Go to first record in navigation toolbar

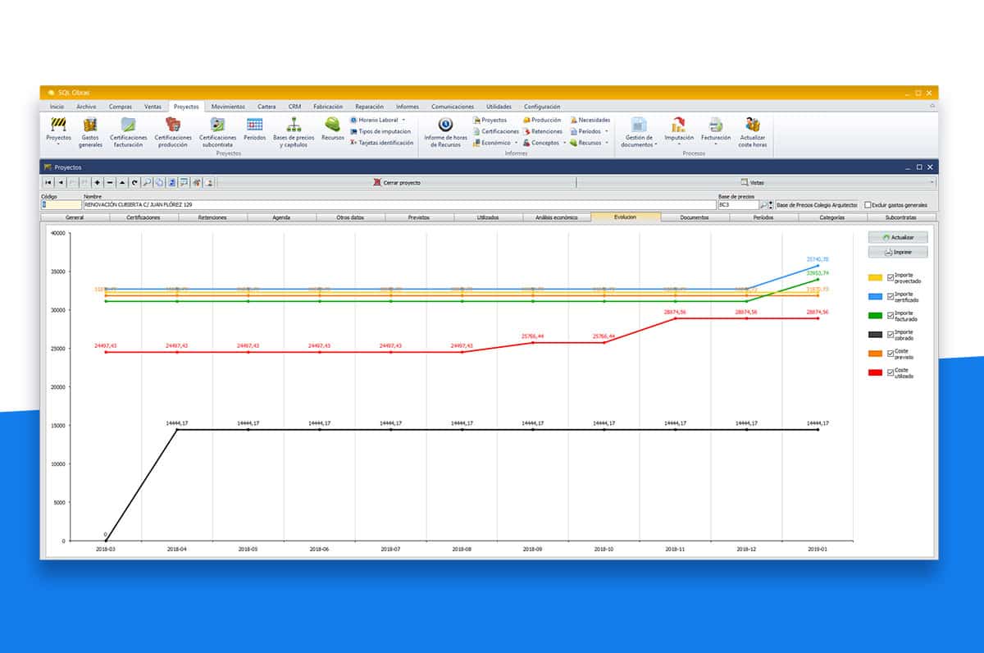[48, 182]
